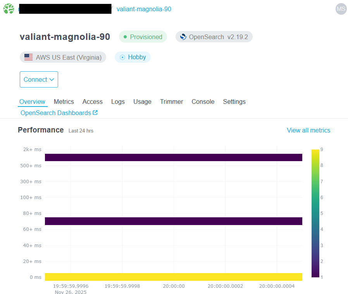Image resolution: width=348 pixels, height=294 pixels.
Task: Click the US flag icon on the region badge
Action: point(28,57)
